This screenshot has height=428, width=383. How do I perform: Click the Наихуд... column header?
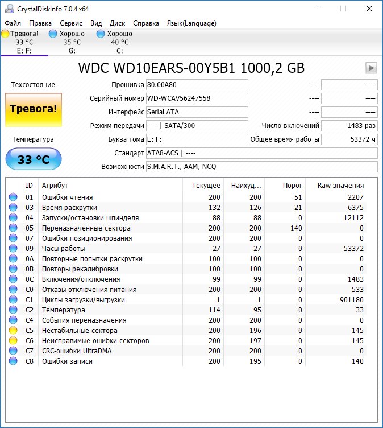tap(244, 186)
